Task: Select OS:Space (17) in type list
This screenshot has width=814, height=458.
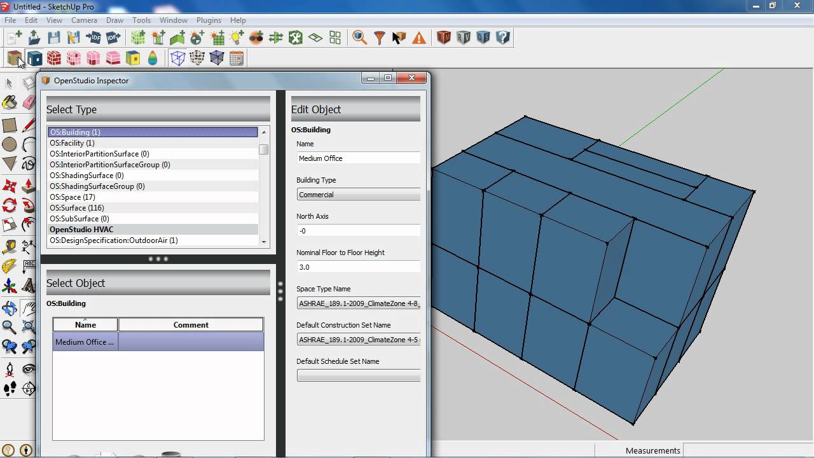Action: tap(153, 197)
